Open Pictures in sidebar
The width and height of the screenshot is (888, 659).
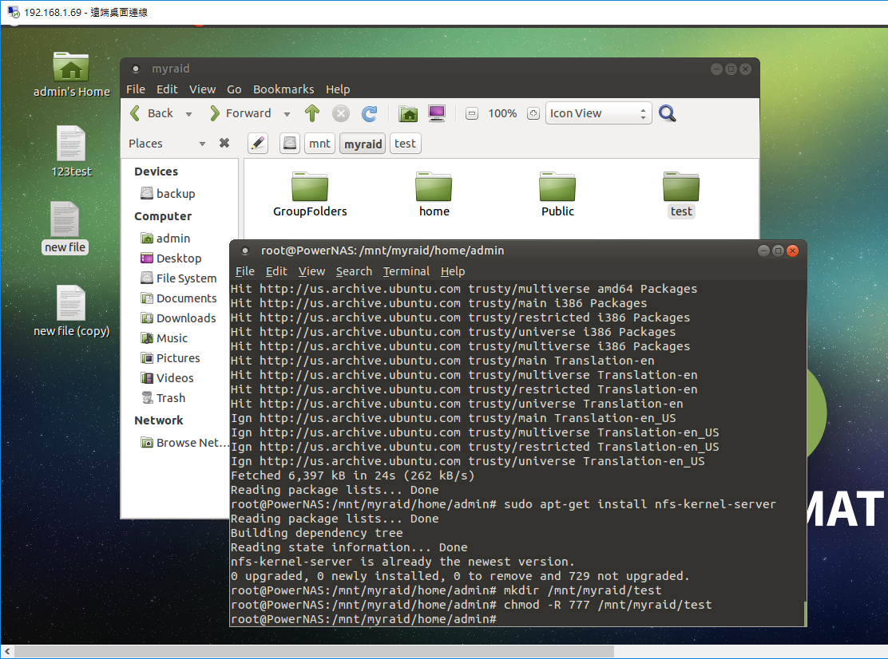coord(170,358)
